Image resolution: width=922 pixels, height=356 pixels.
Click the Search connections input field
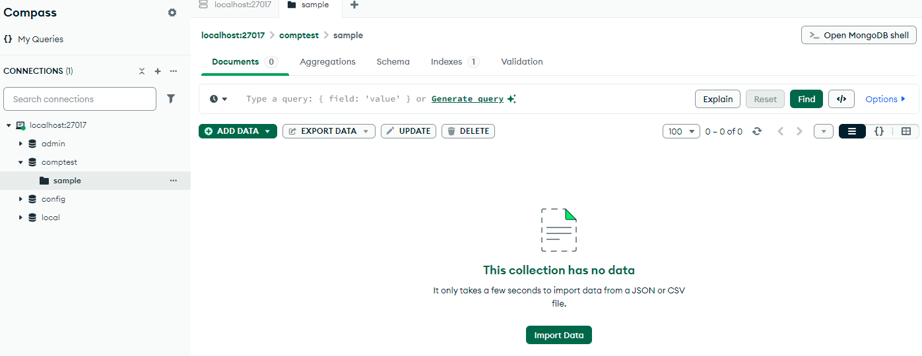click(80, 99)
